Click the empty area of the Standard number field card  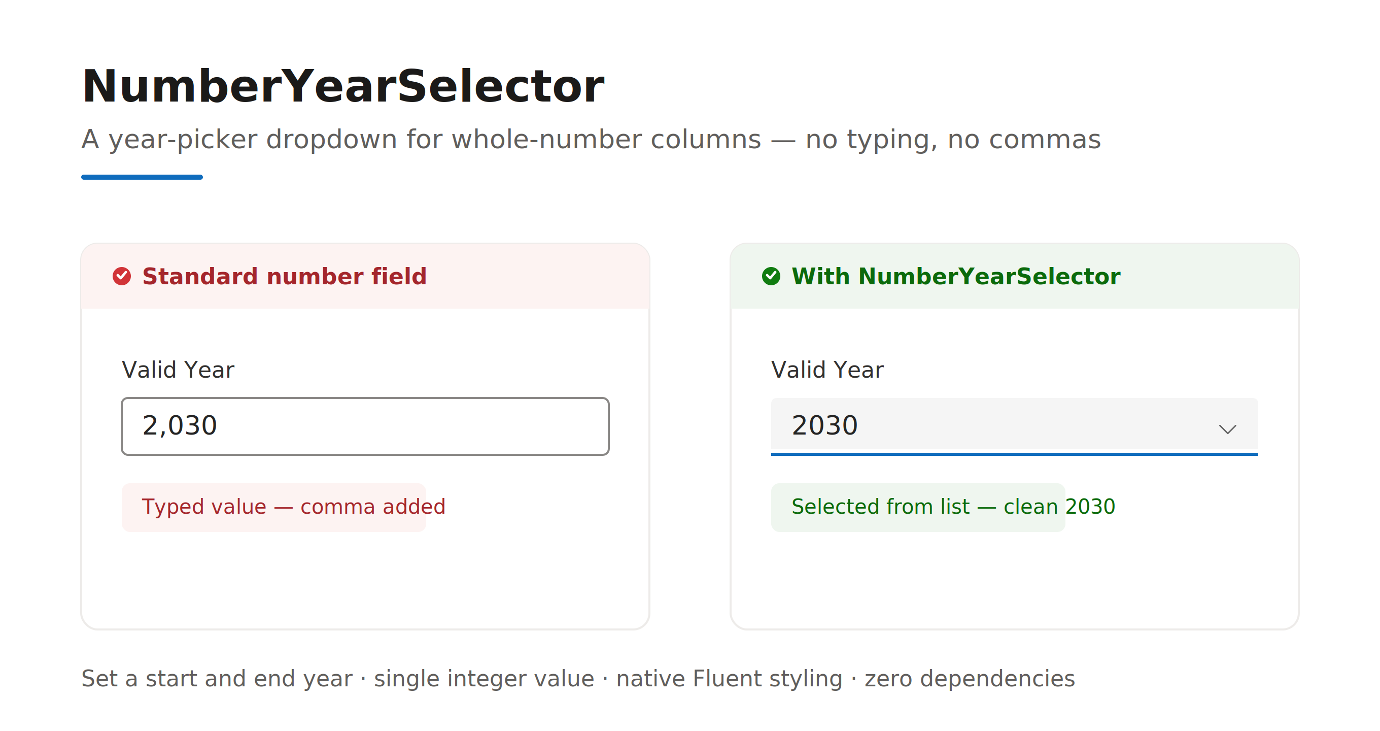click(x=365, y=579)
